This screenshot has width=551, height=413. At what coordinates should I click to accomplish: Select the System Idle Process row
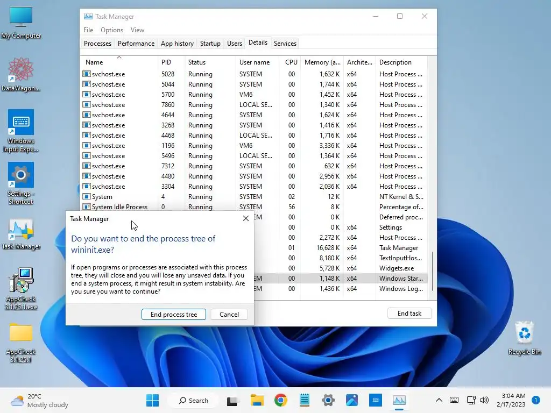pos(255,207)
